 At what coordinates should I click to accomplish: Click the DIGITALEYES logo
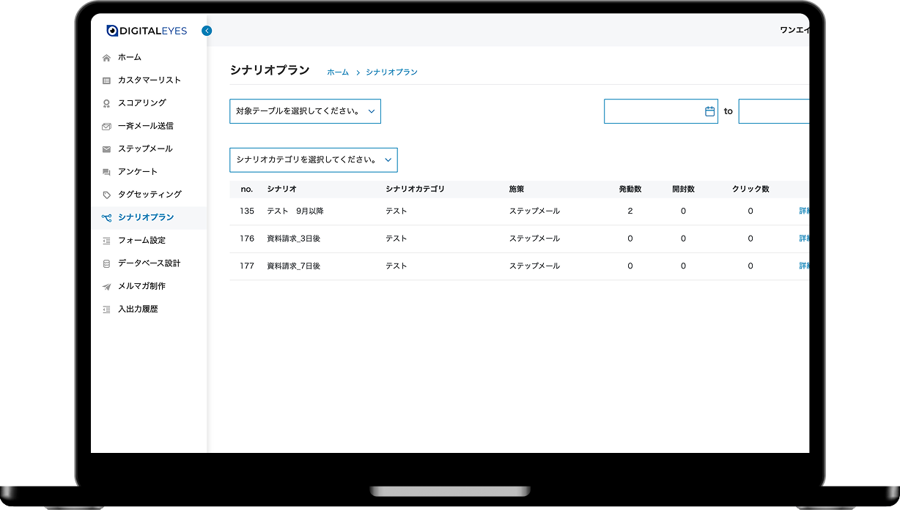tap(147, 31)
